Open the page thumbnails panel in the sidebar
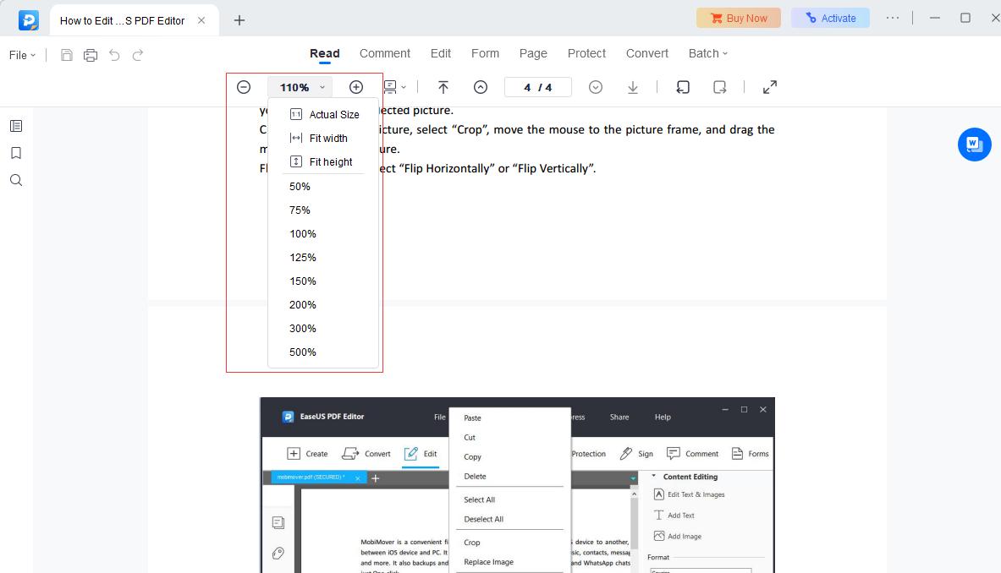This screenshot has width=1001, height=573. tap(16, 126)
